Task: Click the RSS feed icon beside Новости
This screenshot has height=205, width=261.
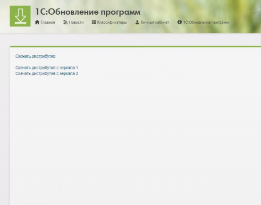Action: [66, 22]
